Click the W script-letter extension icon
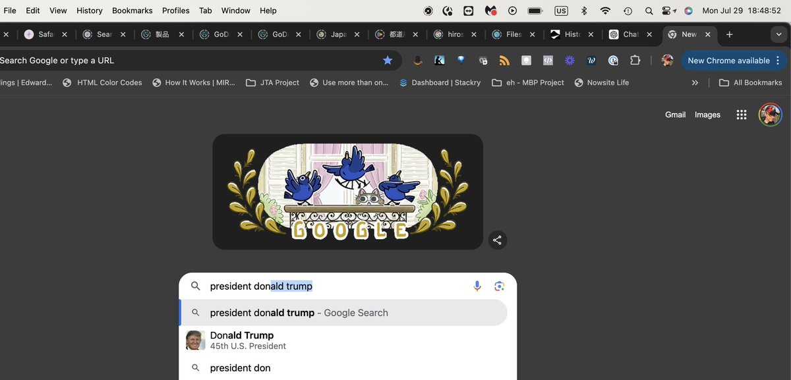The height and width of the screenshot is (380, 791). (x=591, y=61)
